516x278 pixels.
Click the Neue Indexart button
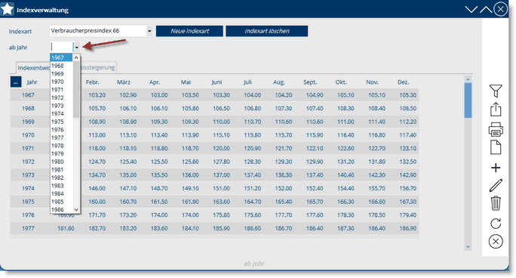189,31
